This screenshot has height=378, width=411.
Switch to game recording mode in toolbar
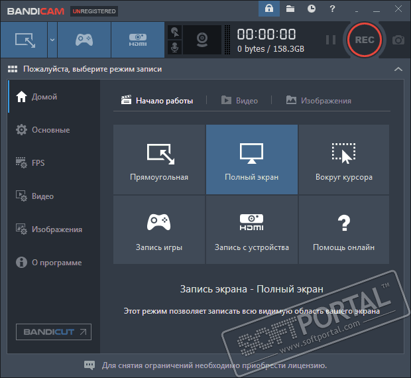coord(84,40)
